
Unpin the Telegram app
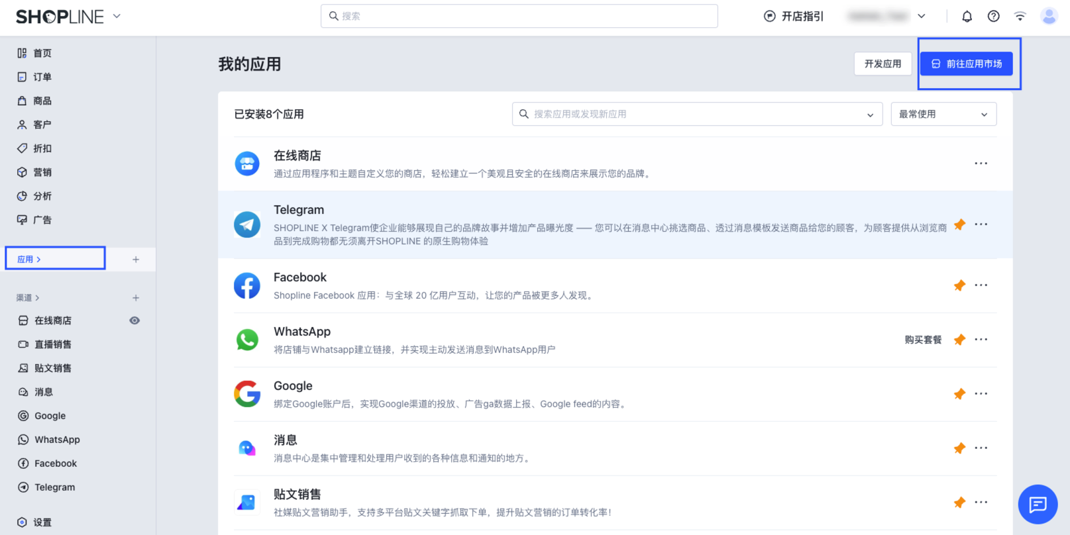click(959, 225)
